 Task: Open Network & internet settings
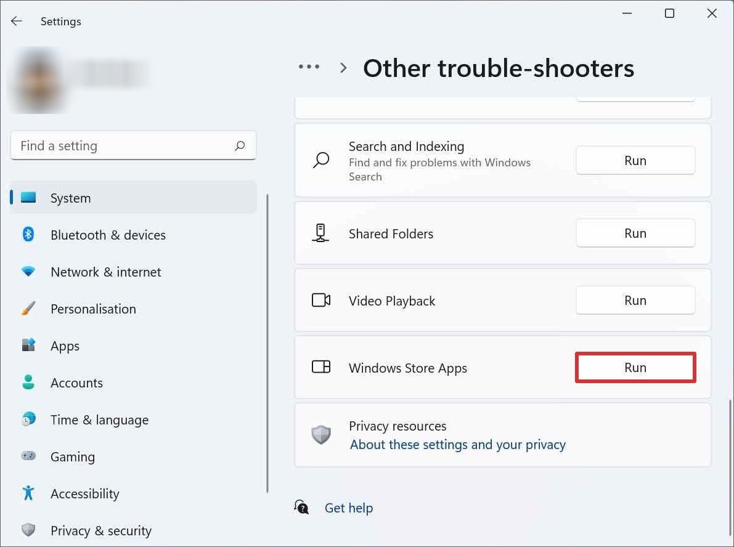(x=133, y=272)
